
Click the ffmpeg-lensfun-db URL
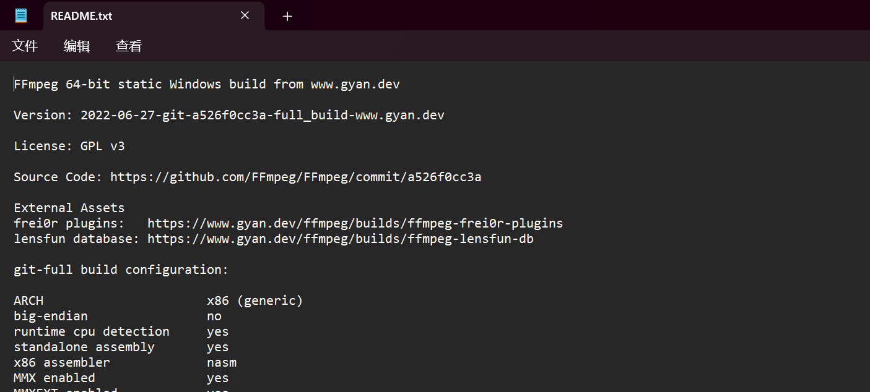[x=341, y=239]
